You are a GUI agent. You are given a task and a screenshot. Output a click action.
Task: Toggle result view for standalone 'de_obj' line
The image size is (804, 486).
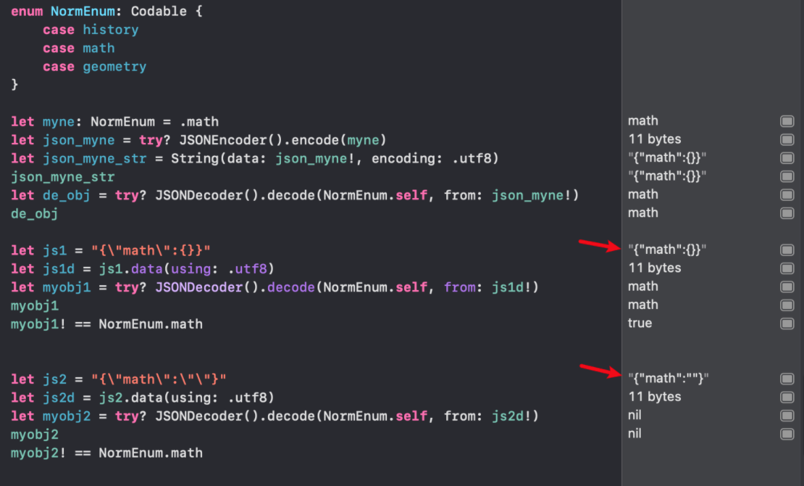tap(787, 213)
